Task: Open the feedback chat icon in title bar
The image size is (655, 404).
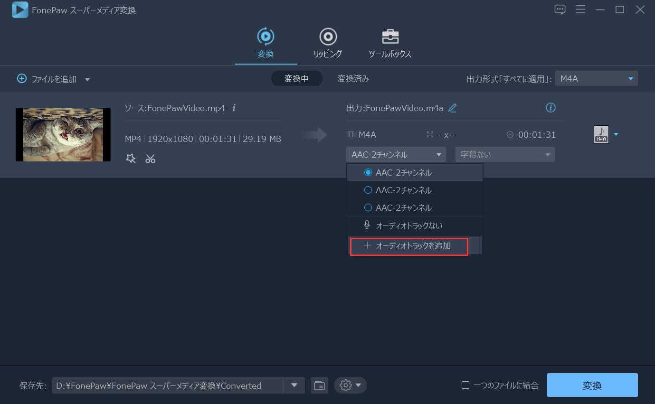Action: 560,9
